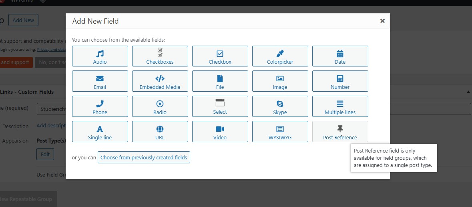Choose the Audio field type
This screenshot has height=207, width=472.
pyautogui.click(x=100, y=56)
